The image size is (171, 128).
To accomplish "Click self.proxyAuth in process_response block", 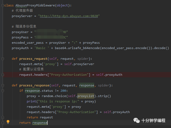I will pyautogui.click(x=117, y=112).
